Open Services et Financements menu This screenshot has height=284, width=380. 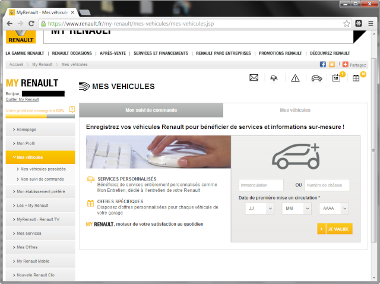[x=161, y=53]
